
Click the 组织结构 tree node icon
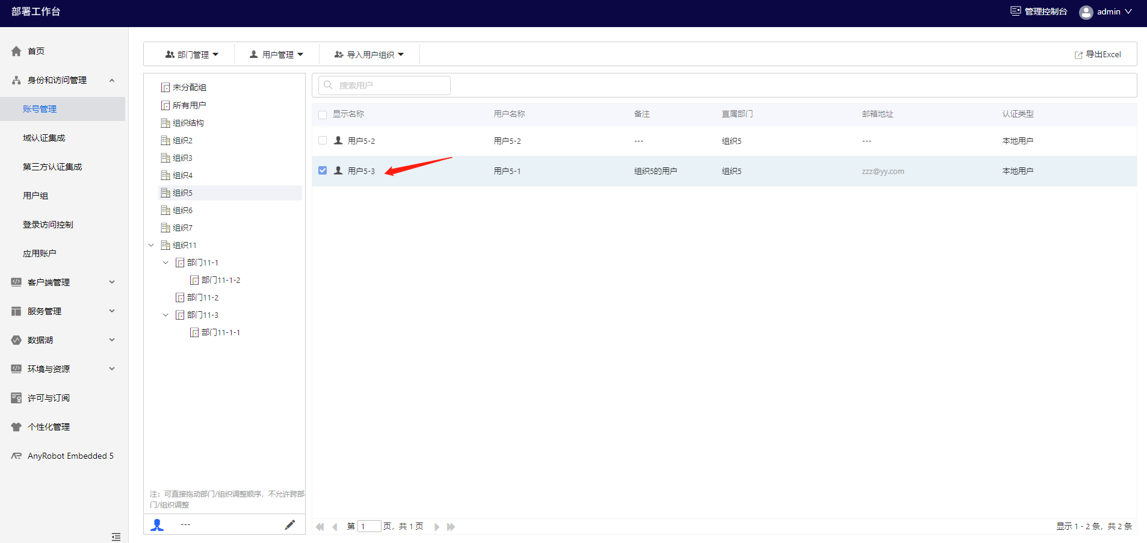tap(165, 123)
